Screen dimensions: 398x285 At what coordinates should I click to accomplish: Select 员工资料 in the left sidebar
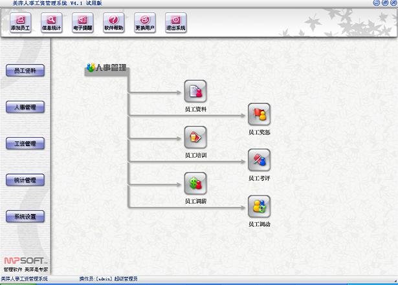click(x=25, y=70)
